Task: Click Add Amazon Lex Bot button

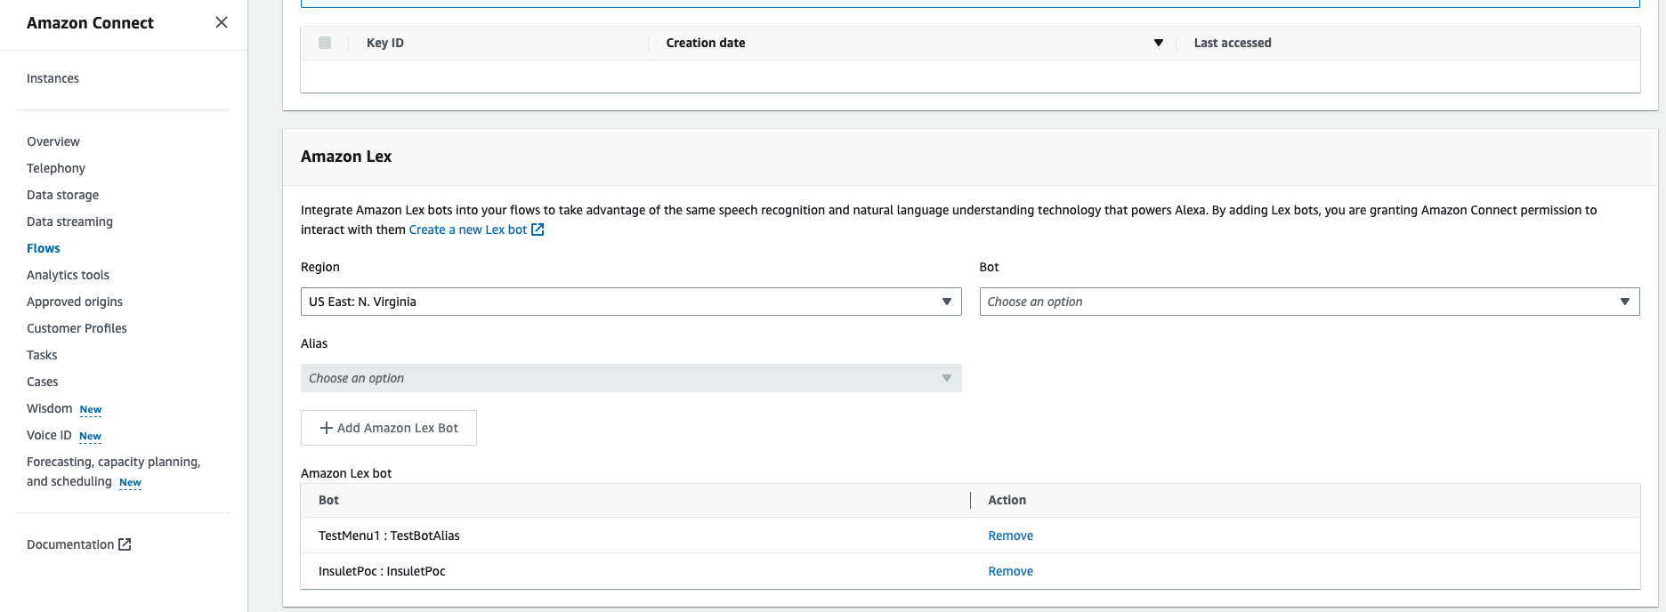Action: pos(389,428)
